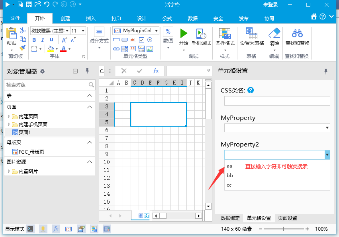Toggle the console display mode icon
This screenshot has width=339, height=237.
(x=30, y=229)
